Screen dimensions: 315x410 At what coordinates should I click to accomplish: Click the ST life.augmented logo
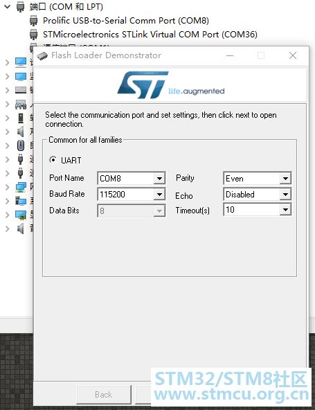[171, 85]
